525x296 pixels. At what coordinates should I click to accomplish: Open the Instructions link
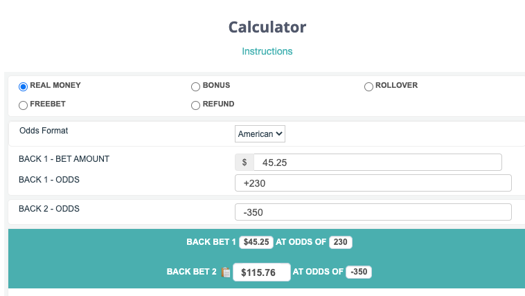(267, 51)
